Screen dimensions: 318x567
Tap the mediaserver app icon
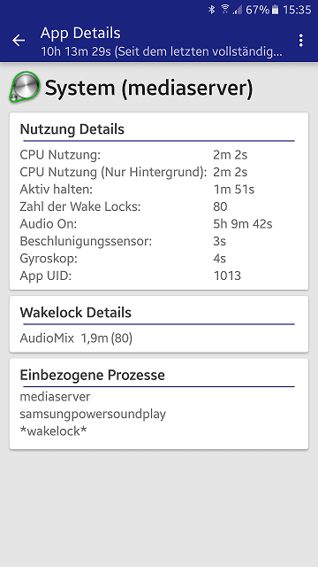point(25,87)
